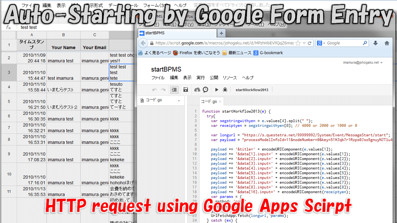Click code line with var longurl
This screenshot has height=223, width=397.
coord(300,135)
